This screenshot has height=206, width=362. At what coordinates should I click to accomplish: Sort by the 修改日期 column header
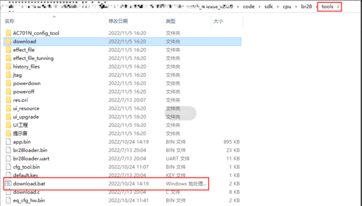[x=118, y=21]
